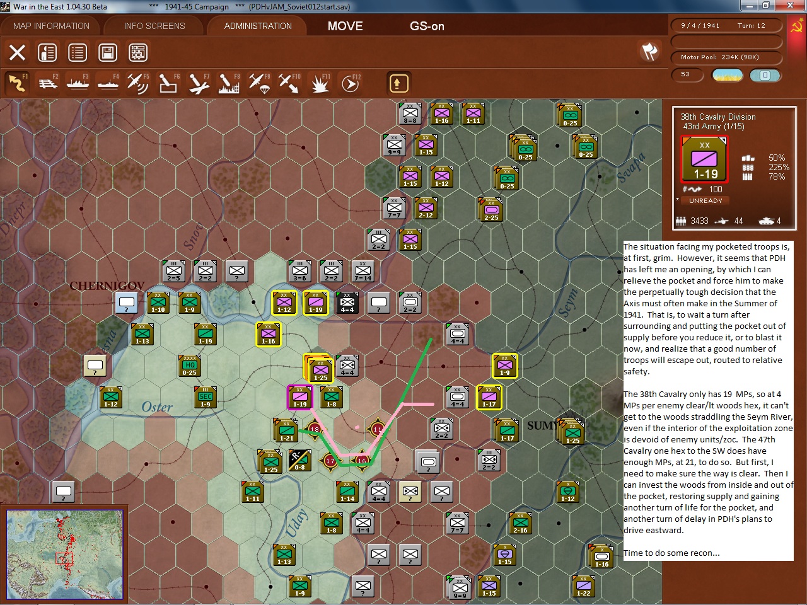Select the F4 amphibious ship icon
Image resolution: width=807 pixels, height=605 pixels.
(x=108, y=83)
